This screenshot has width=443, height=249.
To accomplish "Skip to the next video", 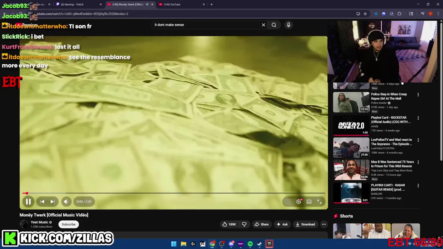I will pos(52,202).
